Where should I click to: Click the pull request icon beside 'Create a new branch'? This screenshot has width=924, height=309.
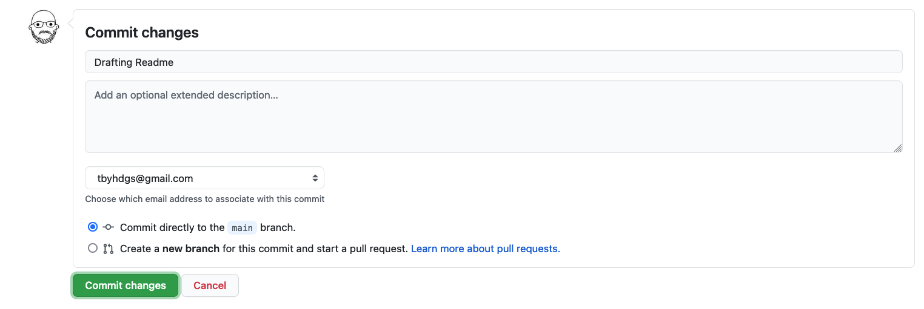pyautogui.click(x=109, y=249)
